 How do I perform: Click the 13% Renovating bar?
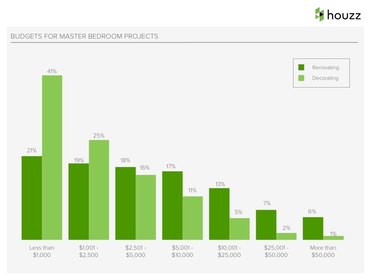(219, 214)
